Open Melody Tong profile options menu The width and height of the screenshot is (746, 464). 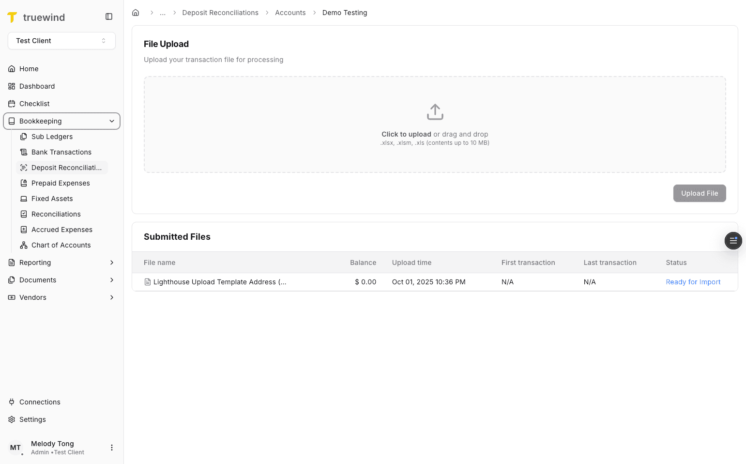(112, 448)
